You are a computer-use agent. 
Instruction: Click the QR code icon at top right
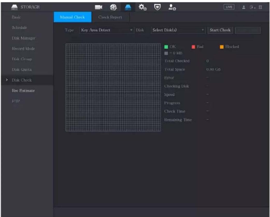pos(260,7)
